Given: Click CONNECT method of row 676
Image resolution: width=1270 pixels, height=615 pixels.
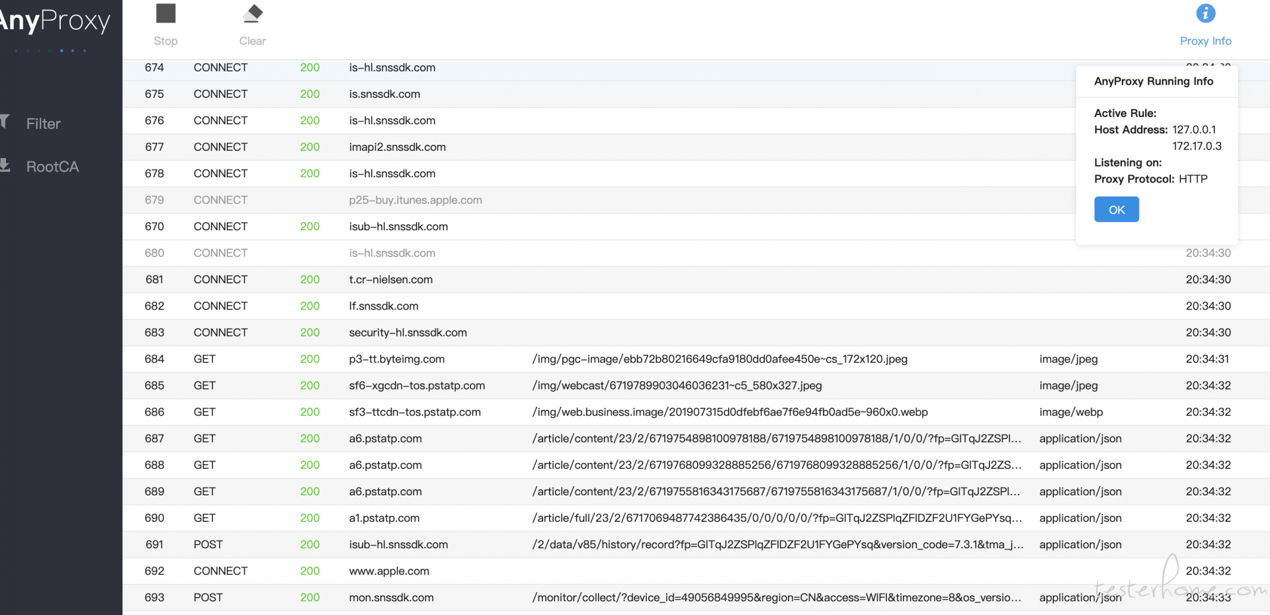Looking at the screenshot, I should (x=220, y=120).
